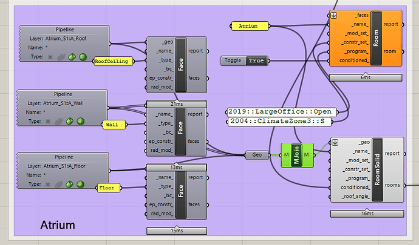The width and height of the screenshot is (419, 245).
Task: Click the A_Wall Pipeline title
Action: click(63, 94)
